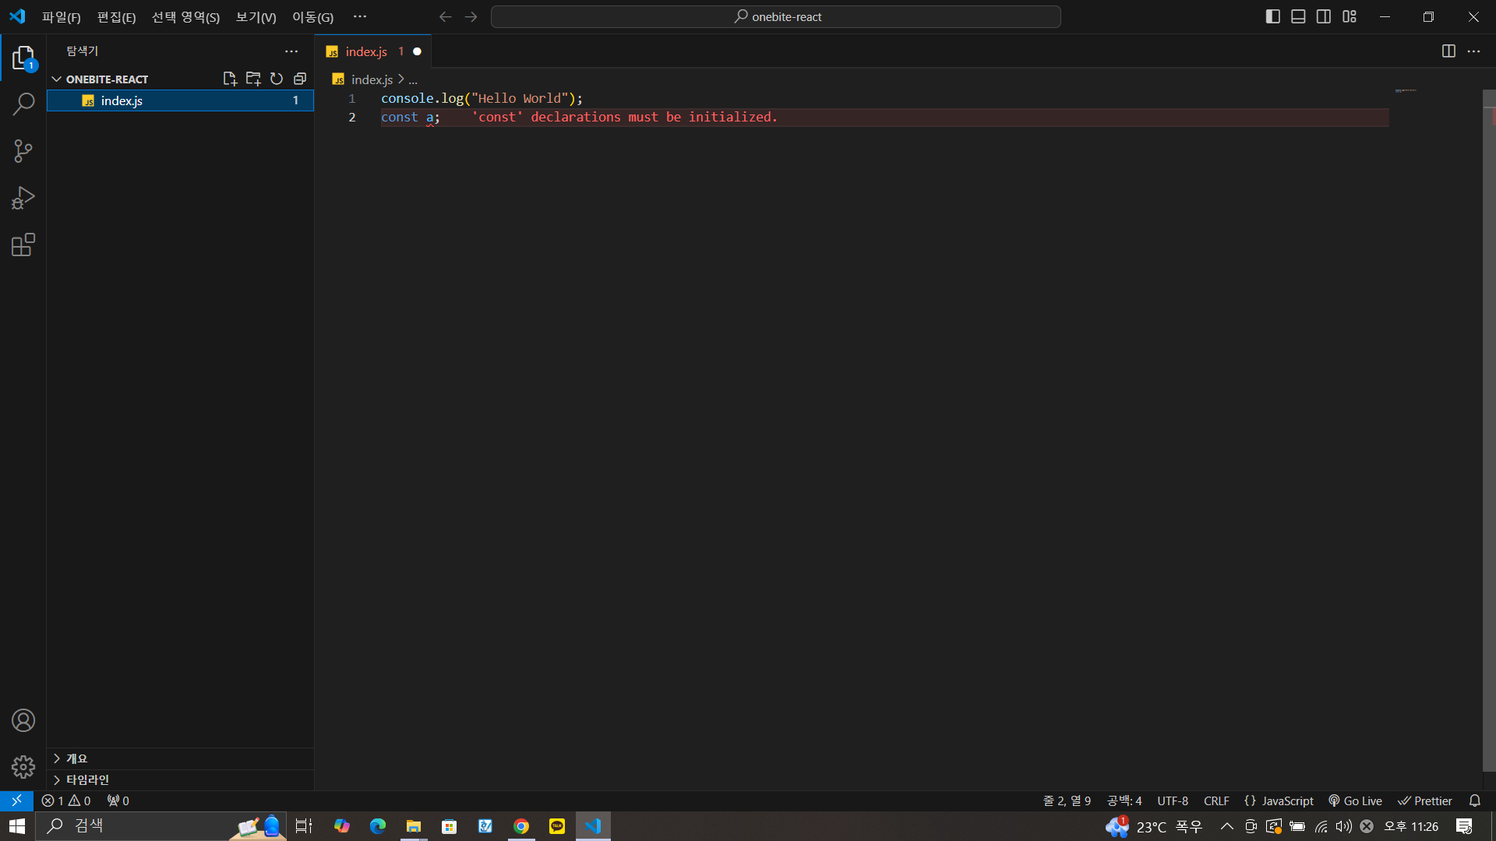
Task: Open Task View on the taskbar
Action: 304,826
